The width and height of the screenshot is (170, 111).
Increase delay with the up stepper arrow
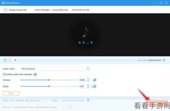pyautogui.click(x=88, y=86)
